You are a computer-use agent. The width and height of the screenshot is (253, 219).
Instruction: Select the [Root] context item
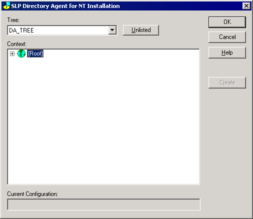tap(35, 53)
